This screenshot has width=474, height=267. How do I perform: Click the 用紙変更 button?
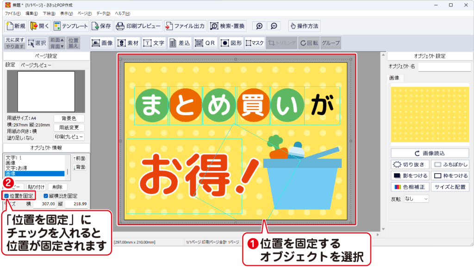click(69, 127)
